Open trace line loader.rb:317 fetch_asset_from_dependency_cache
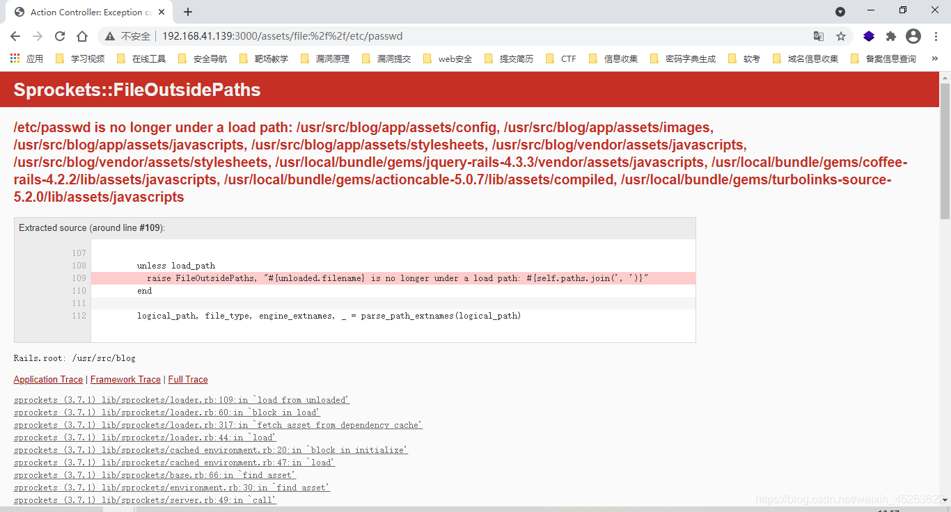 coord(218,425)
